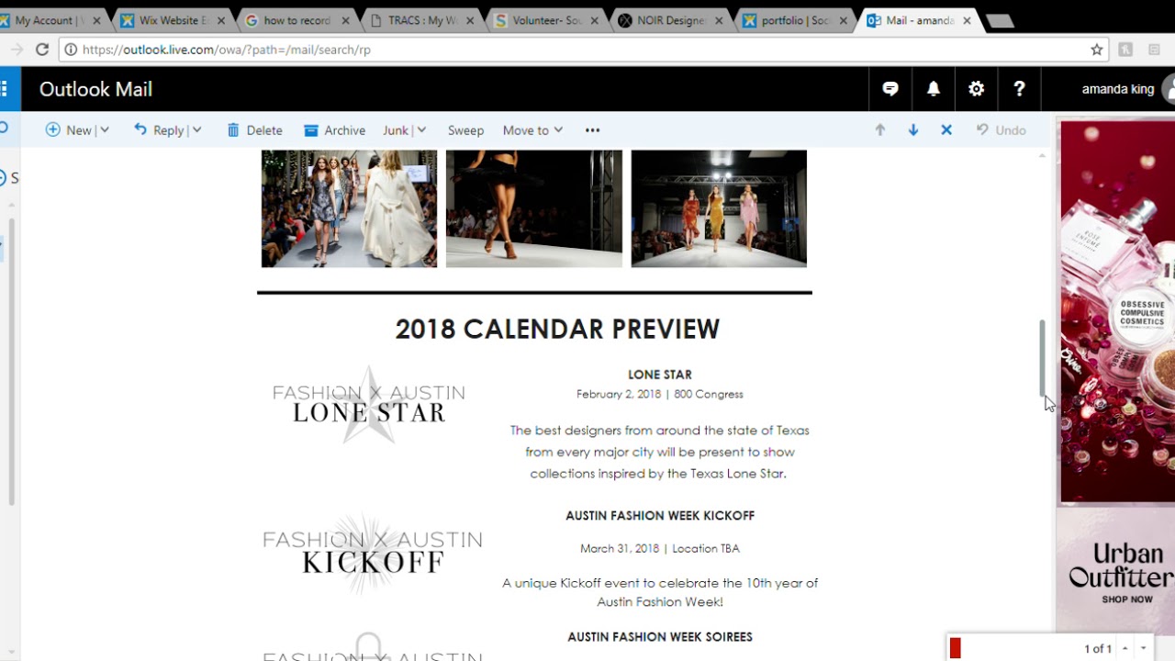Click 'February 2, 2018 | 800 Congress' text
1175x661 pixels.
point(660,394)
